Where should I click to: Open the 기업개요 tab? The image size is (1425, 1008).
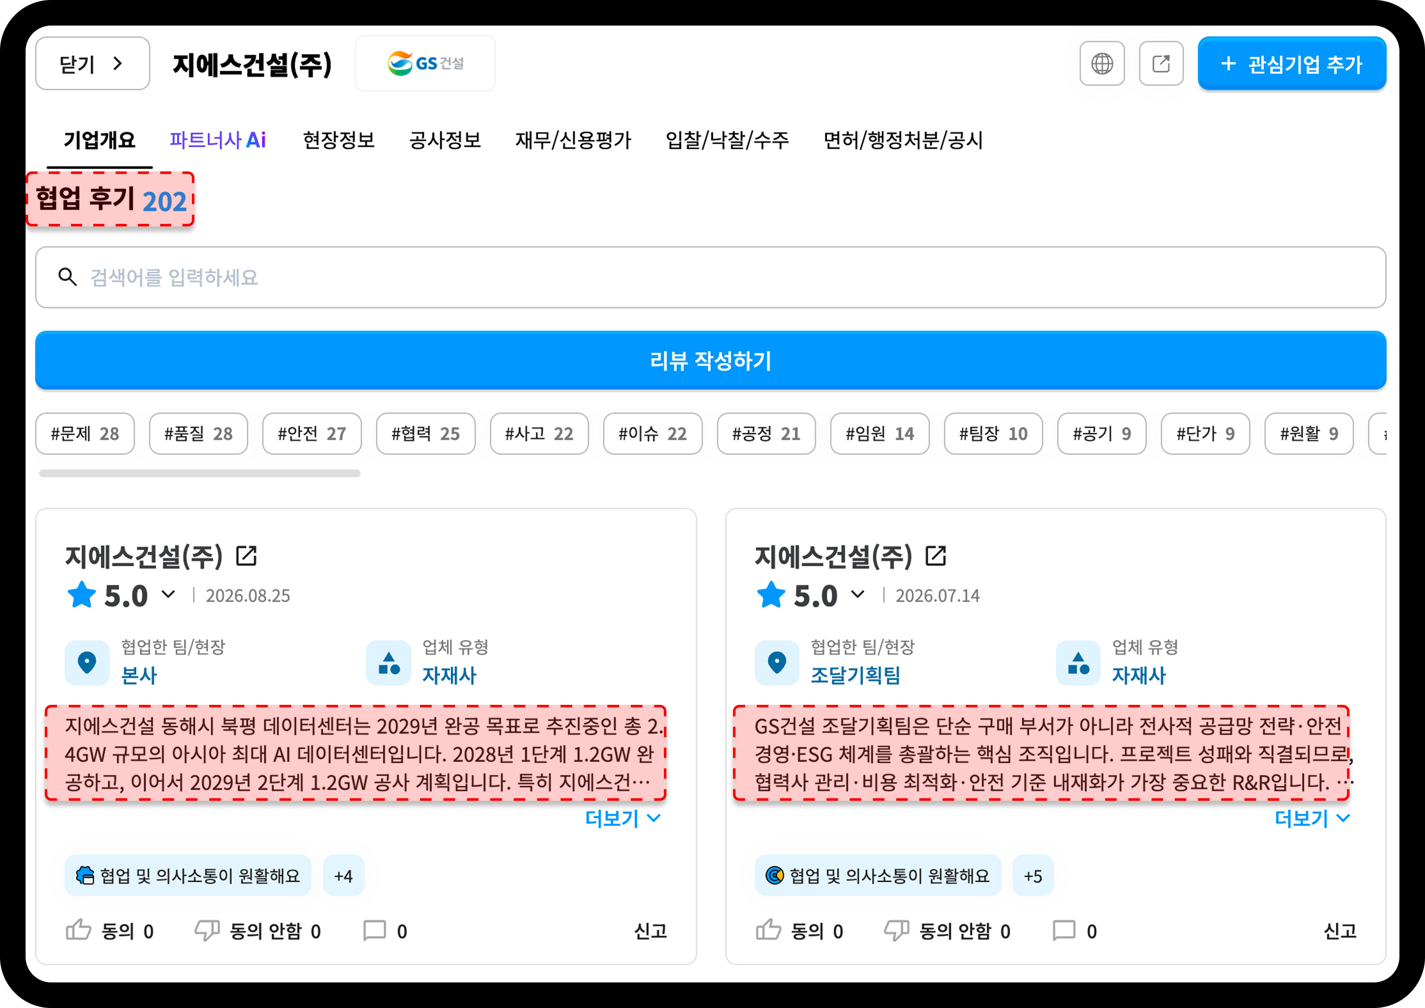pyautogui.click(x=99, y=140)
